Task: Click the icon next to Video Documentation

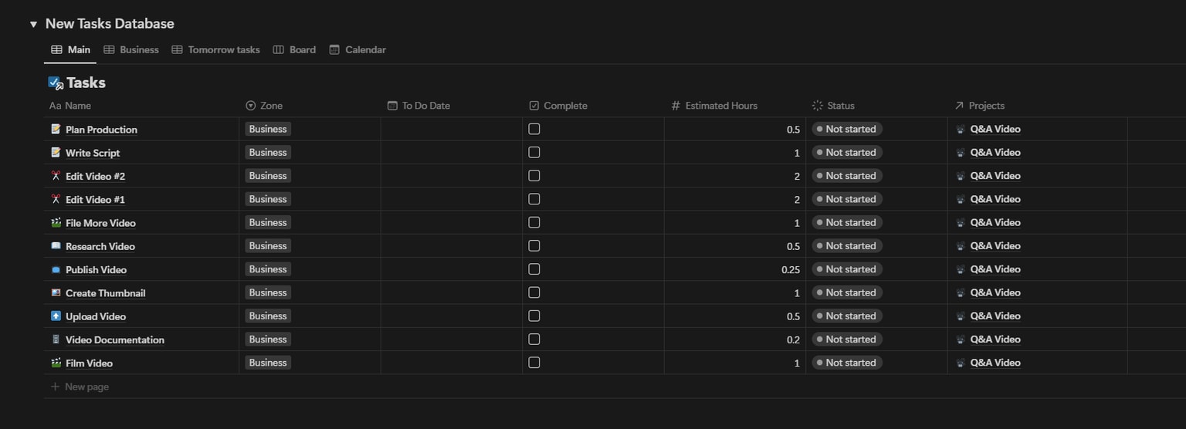Action: tap(56, 339)
